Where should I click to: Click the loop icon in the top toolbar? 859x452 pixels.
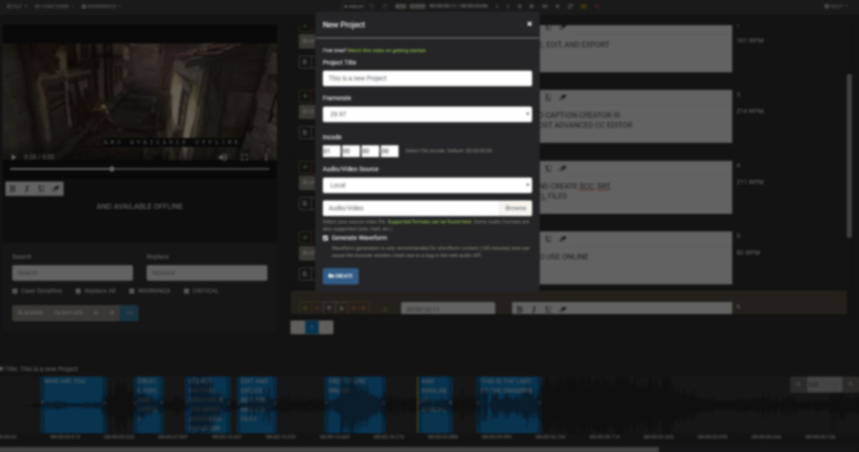570,6
